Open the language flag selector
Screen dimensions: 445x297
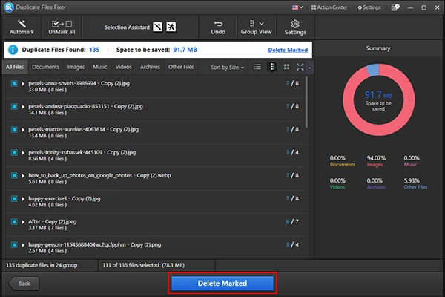point(297,7)
